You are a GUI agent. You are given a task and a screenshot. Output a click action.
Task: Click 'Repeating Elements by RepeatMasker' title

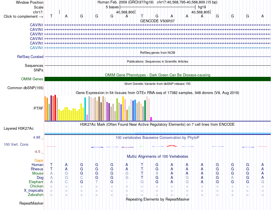point(157,199)
